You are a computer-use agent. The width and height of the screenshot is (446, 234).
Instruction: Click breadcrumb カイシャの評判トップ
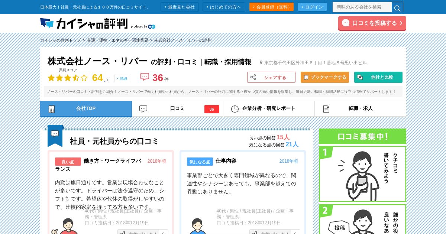[61, 40]
